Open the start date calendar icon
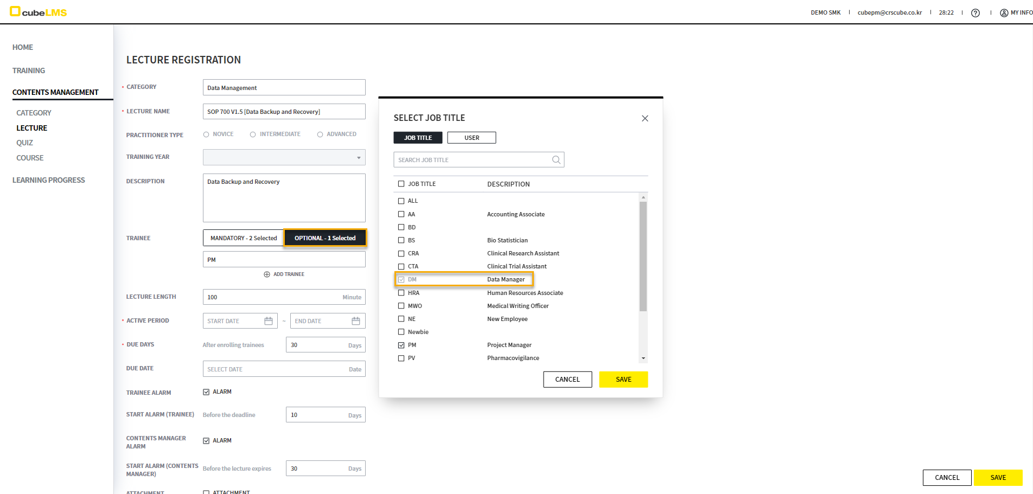The height and width of the screenshot is (494, 1033). pyautogui.click(x=268, y=321)
